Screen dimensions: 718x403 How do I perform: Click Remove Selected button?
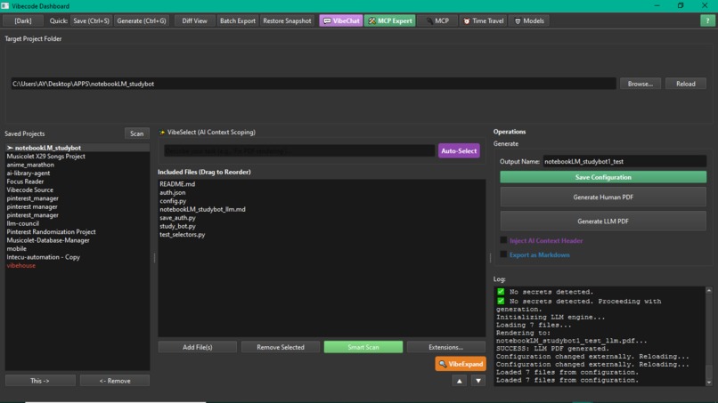(x=281, y=347)
